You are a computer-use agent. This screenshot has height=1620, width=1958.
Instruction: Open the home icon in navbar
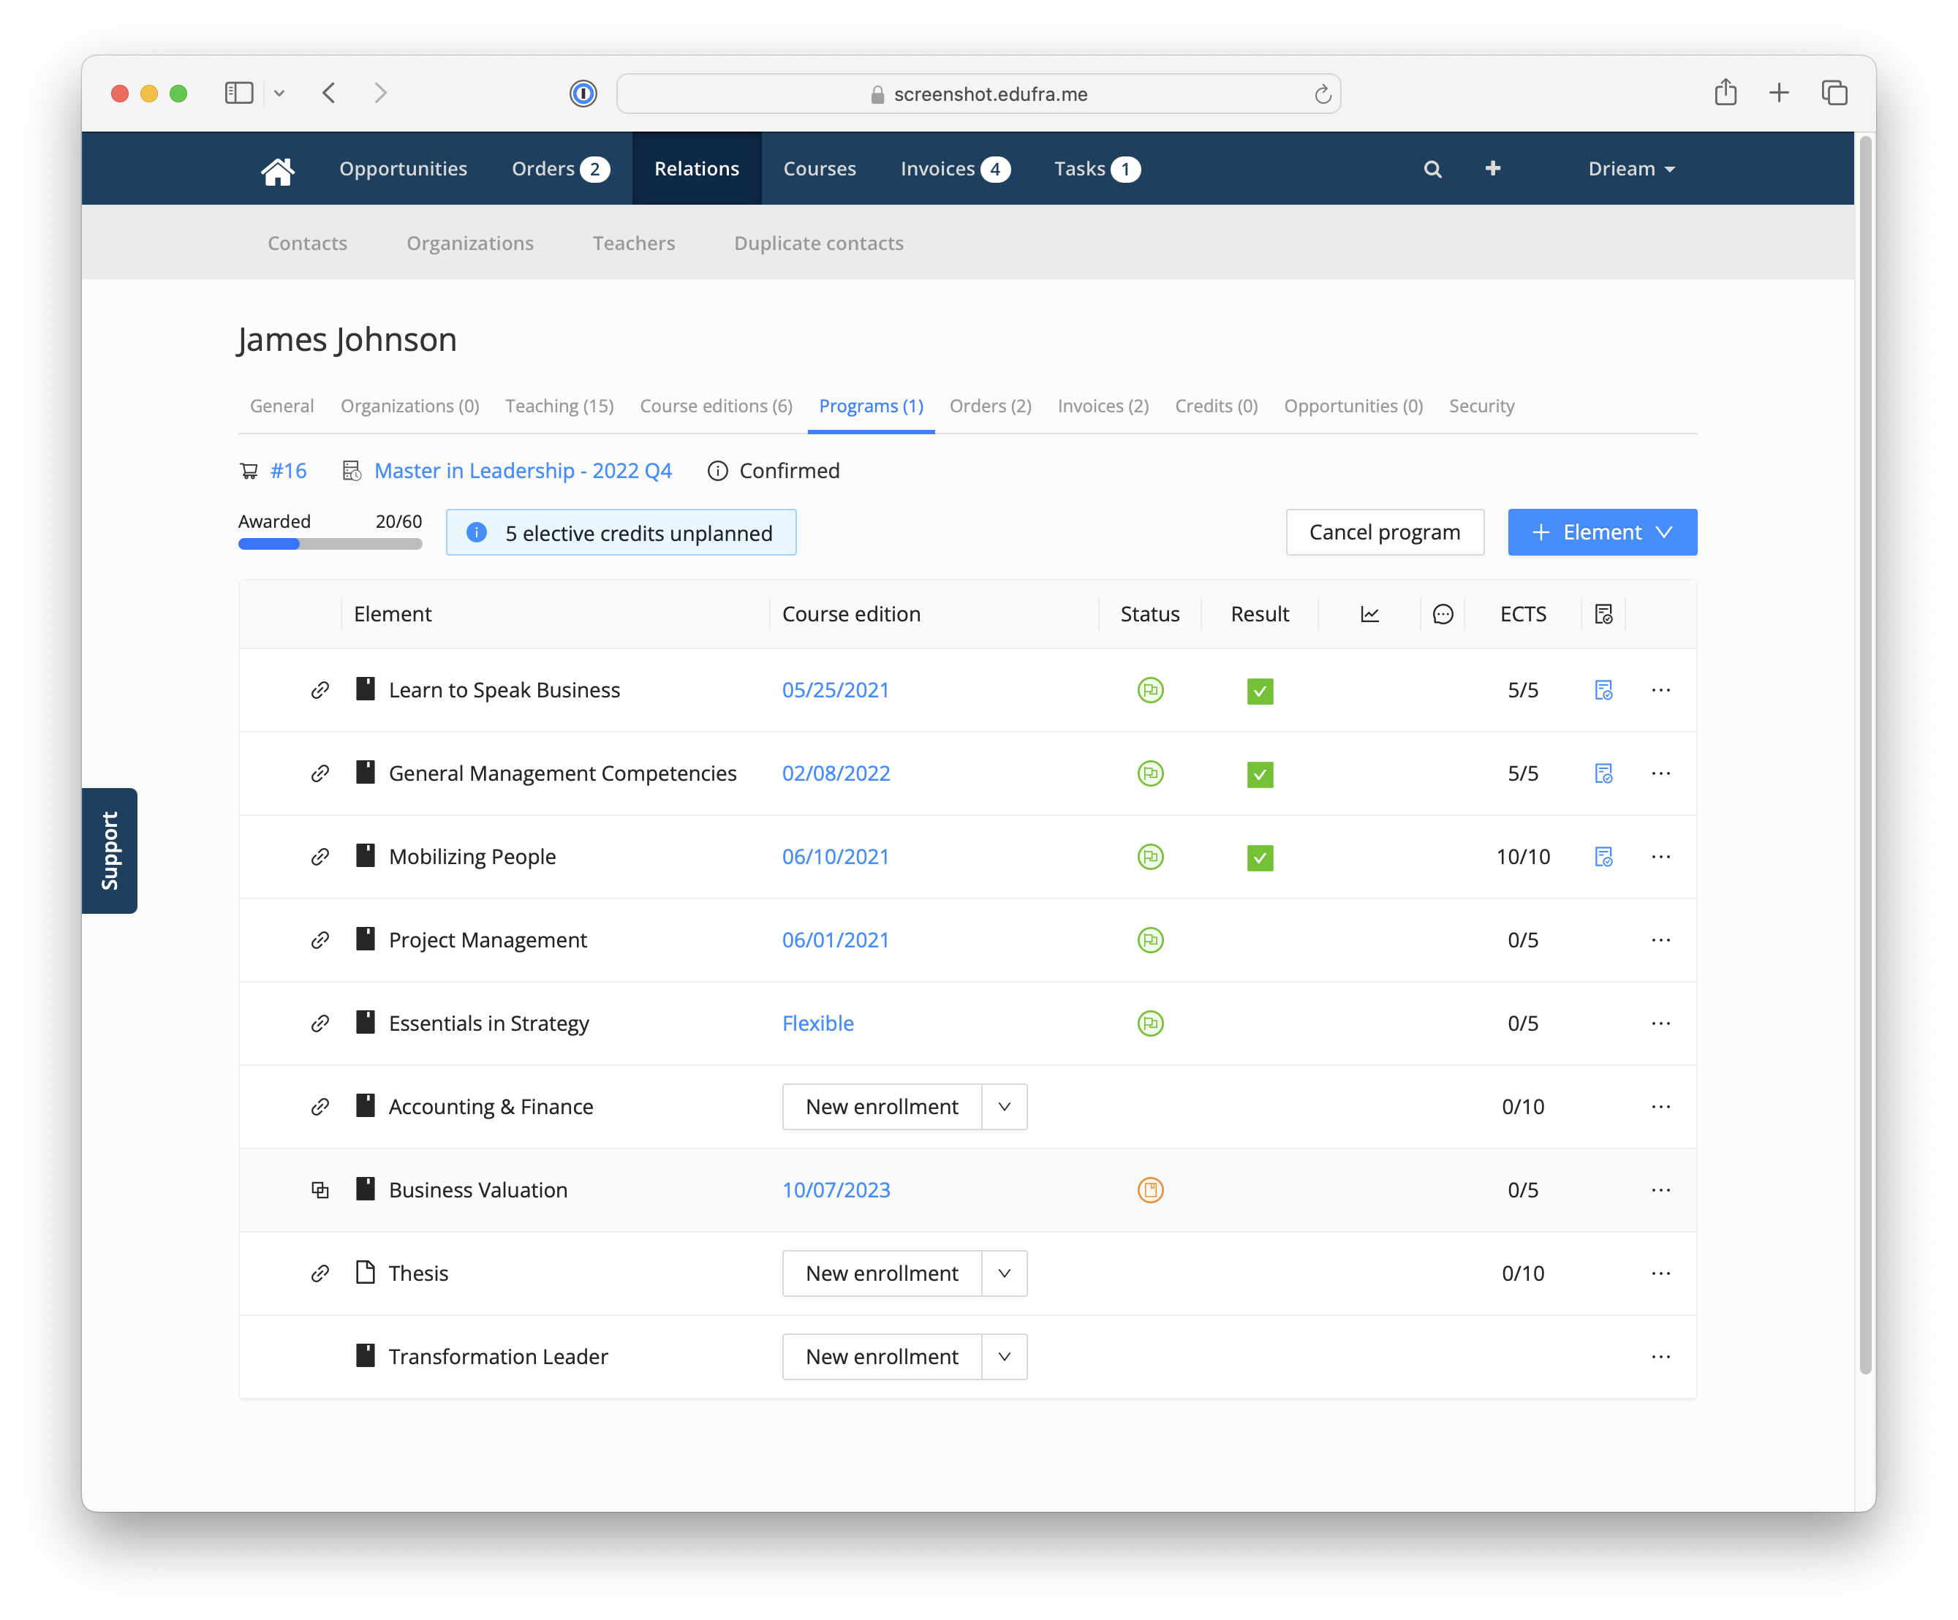pyautogui.click(x=278, y=170)
